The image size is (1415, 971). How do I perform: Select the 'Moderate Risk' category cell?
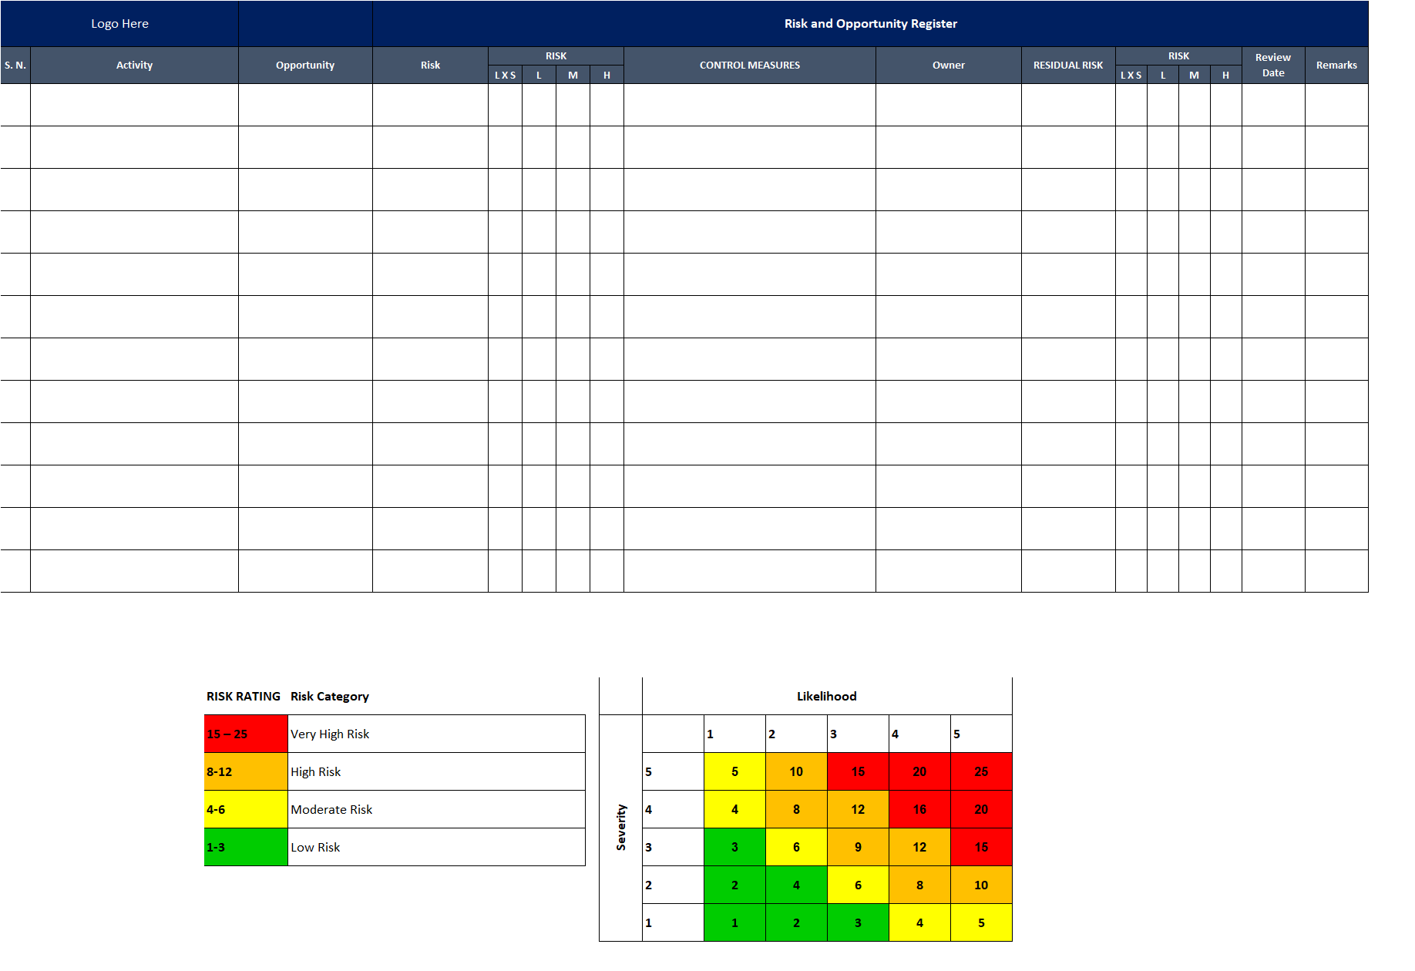[436, 809]
